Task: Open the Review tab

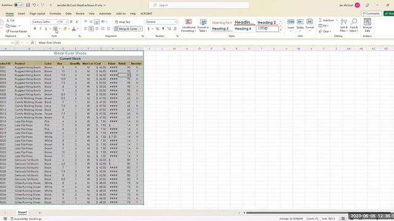Action: (80, 14)
